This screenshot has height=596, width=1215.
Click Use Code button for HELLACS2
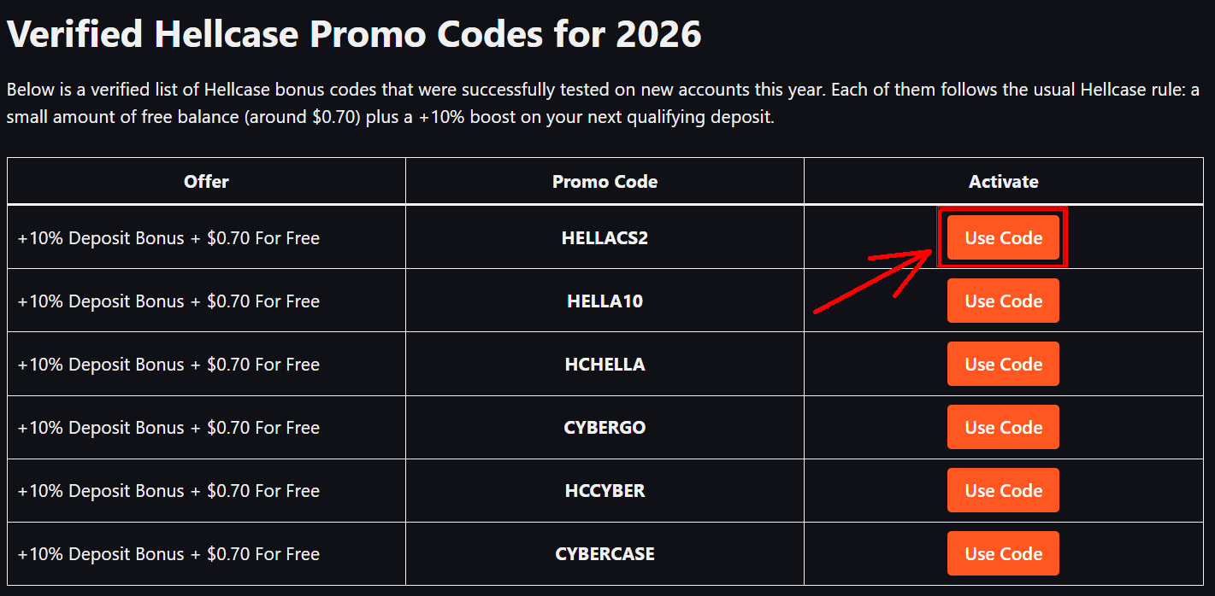click(x=1003, y=238)
